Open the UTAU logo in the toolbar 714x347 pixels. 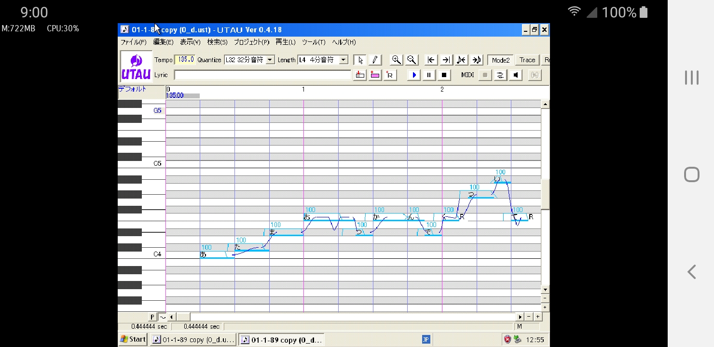click(x=136, y=67)
